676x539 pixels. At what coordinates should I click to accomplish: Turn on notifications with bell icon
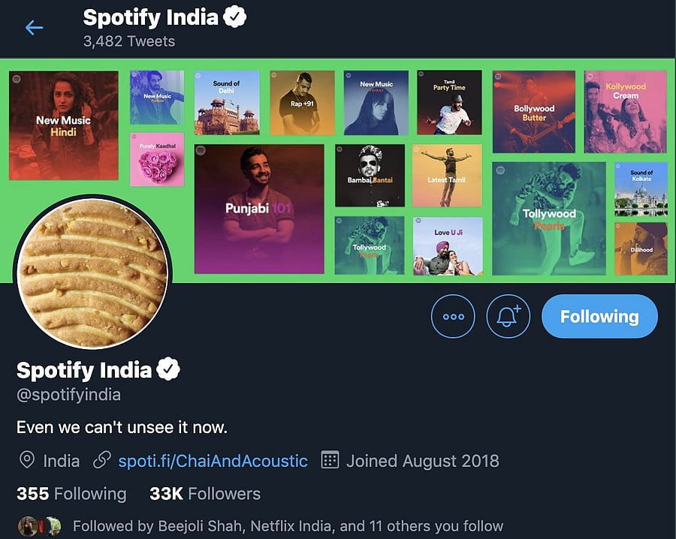tap(509, 316)
